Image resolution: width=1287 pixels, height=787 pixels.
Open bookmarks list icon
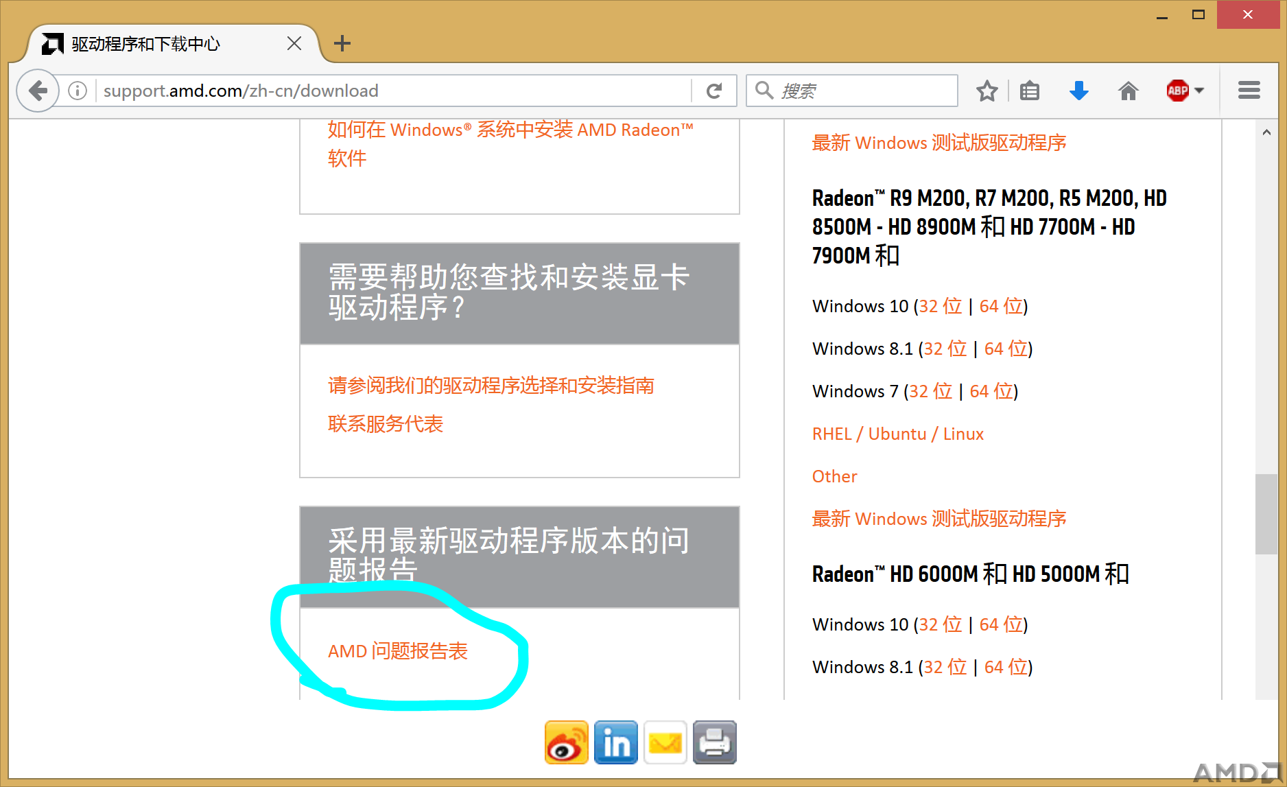pos(1029,91)
